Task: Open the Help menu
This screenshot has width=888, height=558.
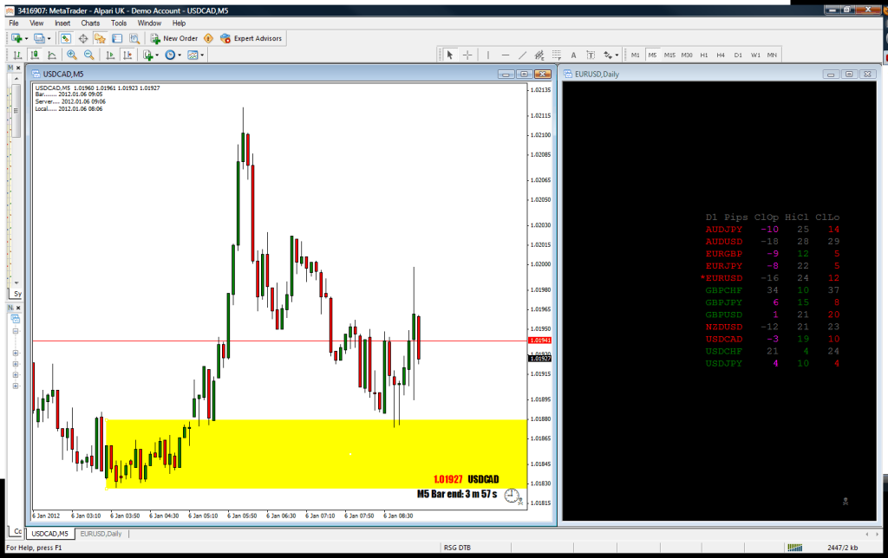Action: [x=179, y=23]
